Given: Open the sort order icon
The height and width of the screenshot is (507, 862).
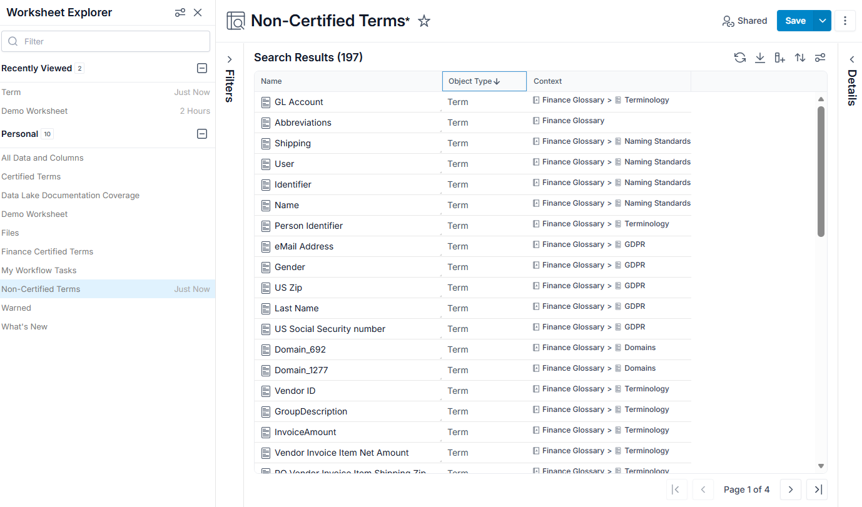Looking at the screenshot, I should [x=800, y=58].
